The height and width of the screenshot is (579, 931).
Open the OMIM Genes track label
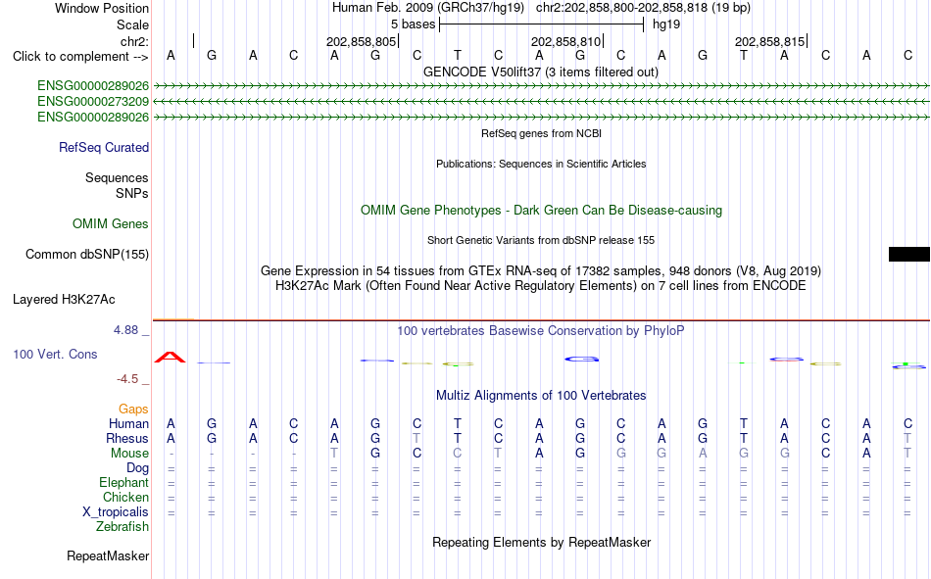[x=111, y=224]
